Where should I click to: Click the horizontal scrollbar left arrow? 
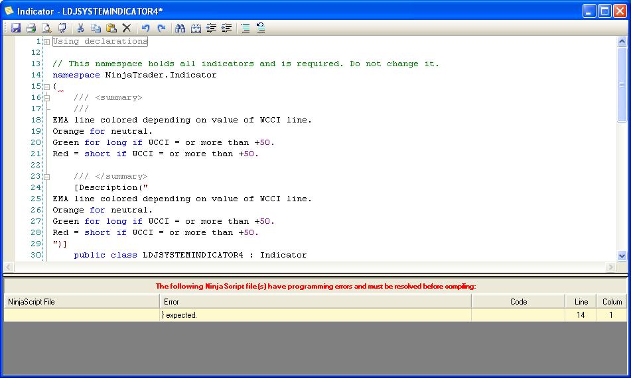(9, 267)
